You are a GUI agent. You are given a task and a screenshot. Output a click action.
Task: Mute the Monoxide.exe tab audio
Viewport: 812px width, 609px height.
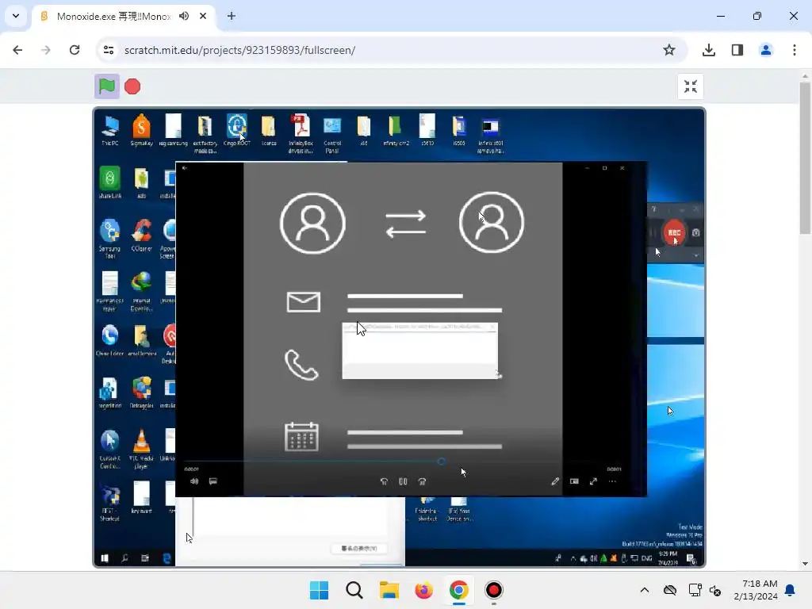(x=184, y=16)
